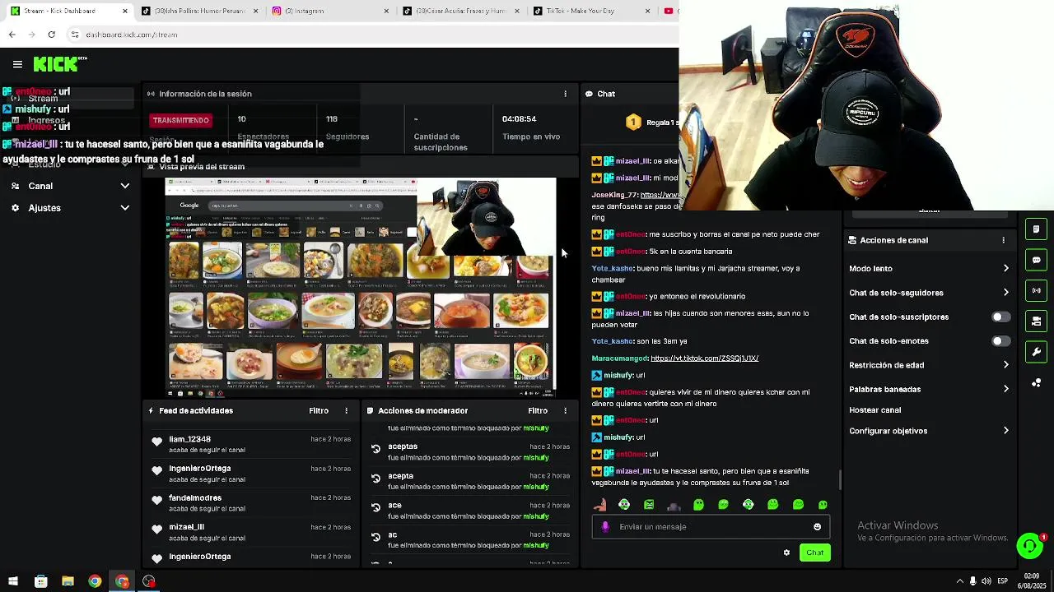Open Filtro in Acciones de moderador

[x=538, y=410]
